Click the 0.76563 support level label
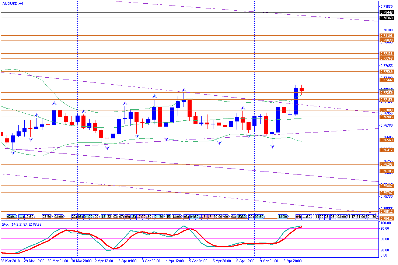The image size is (398, 265). pyautogui.click(x=386, y=140)
